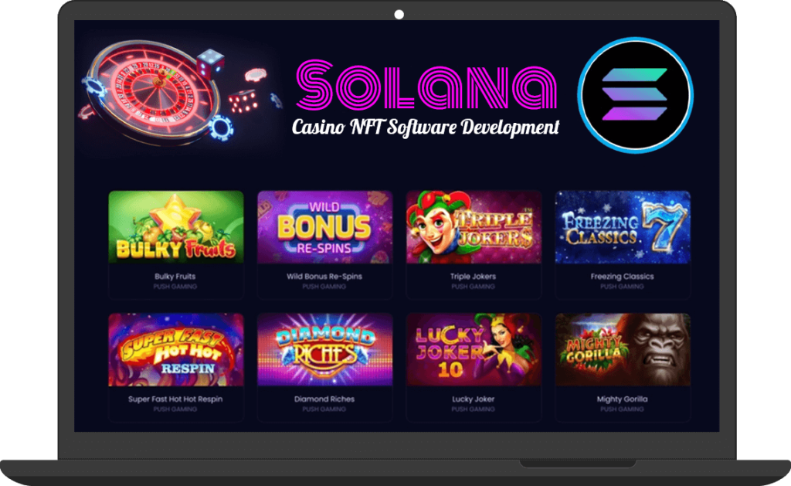Launch the Mighty Gorilla game thumbnail
The height and width of the screenshot is (486, 791).
pos(623,350)
